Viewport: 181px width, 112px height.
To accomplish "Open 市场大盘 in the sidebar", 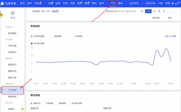I will [x=12, y=46].
